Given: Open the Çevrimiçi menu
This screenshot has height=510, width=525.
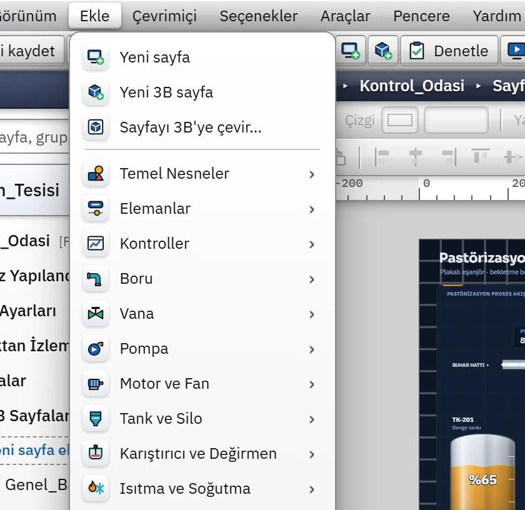Looking at the screenshot, I should pos(164,16).
